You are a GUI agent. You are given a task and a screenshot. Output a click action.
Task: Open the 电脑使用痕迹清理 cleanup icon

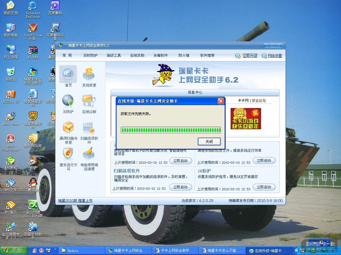coord(89,154)
